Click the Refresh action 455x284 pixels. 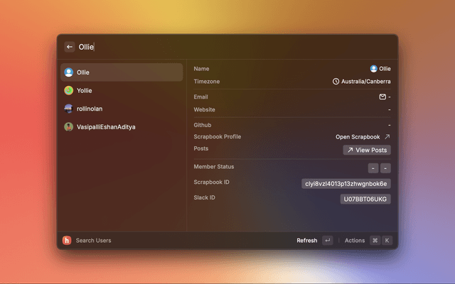[x=306, y=241]
